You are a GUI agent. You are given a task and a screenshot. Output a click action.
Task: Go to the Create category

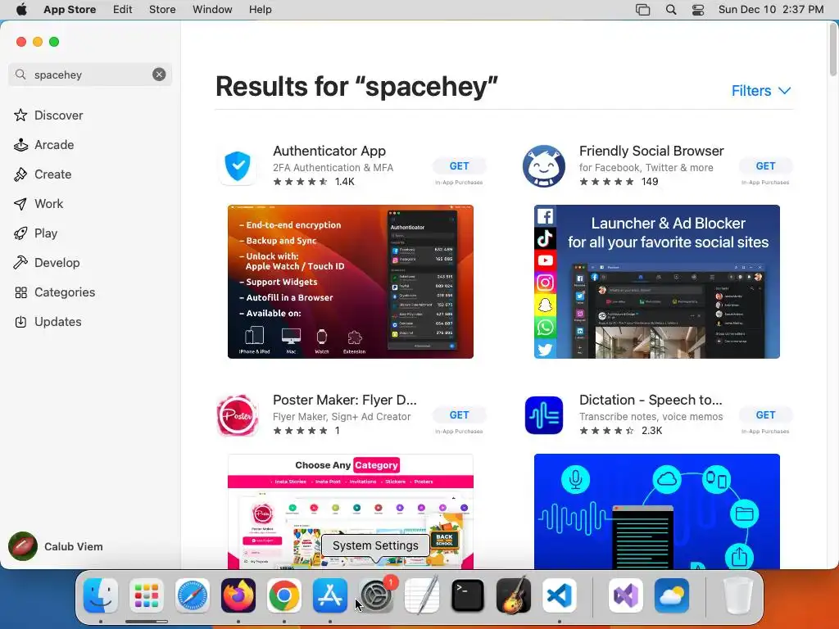coord(52,174)
